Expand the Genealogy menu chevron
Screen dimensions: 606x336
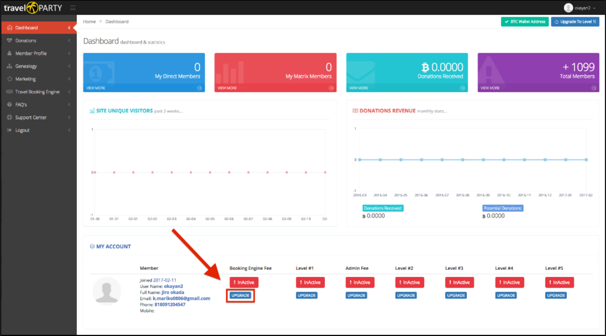pyautogui.click(x=69, y=66)
